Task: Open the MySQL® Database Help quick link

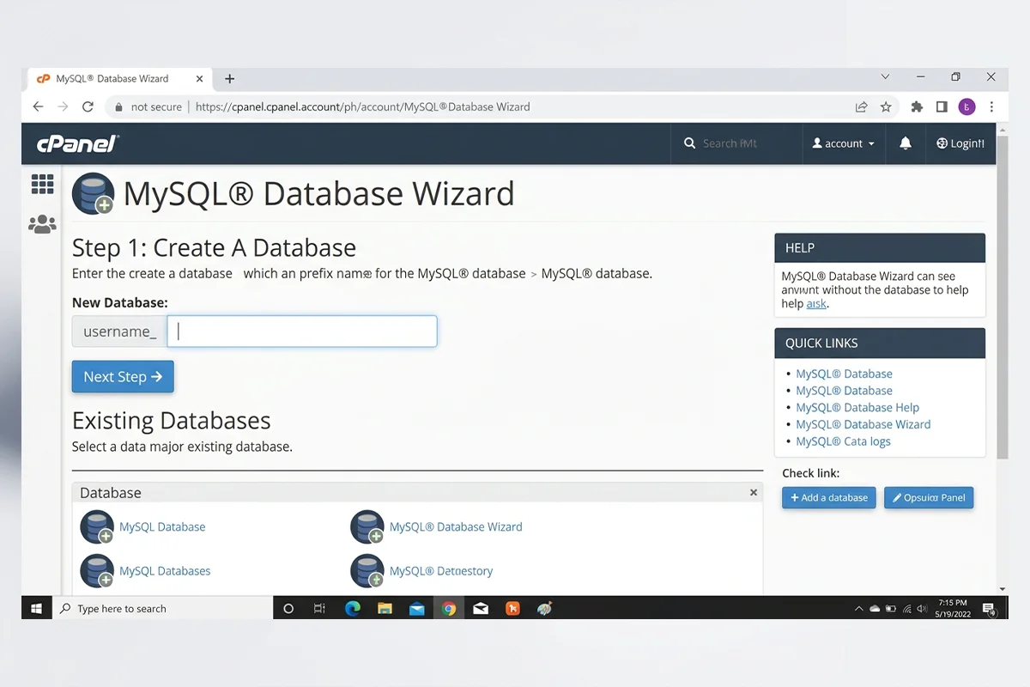Action: pyautogui.click(x=857, y=408)
